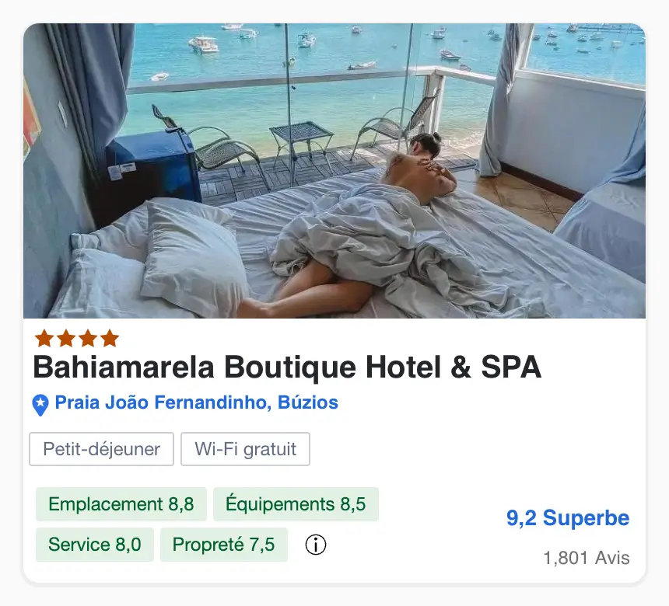Open the Praia João Fernandinho, Búzios location link
669x606 pixels.
tap(197, 402)
